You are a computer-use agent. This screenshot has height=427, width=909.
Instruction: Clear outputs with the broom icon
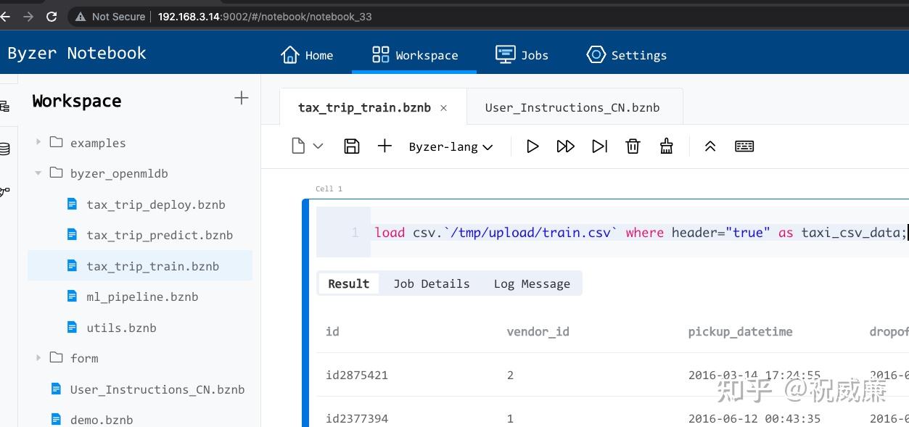pyautogui.click(x=667, y=146)
